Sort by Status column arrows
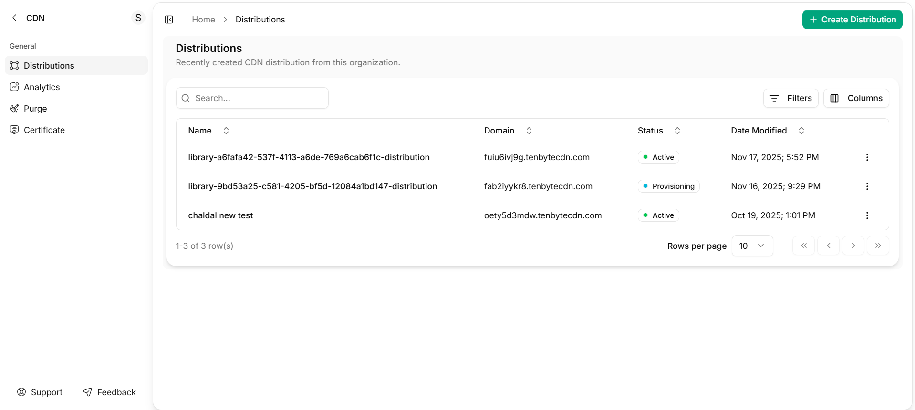 (677, 131)
